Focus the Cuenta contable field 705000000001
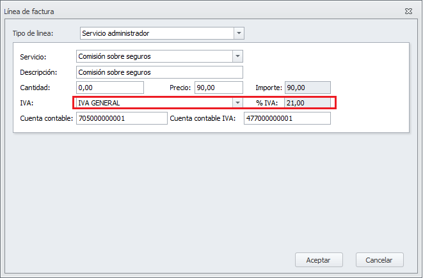The height and width of the screenshot is (278, 423). click(121, 119)
